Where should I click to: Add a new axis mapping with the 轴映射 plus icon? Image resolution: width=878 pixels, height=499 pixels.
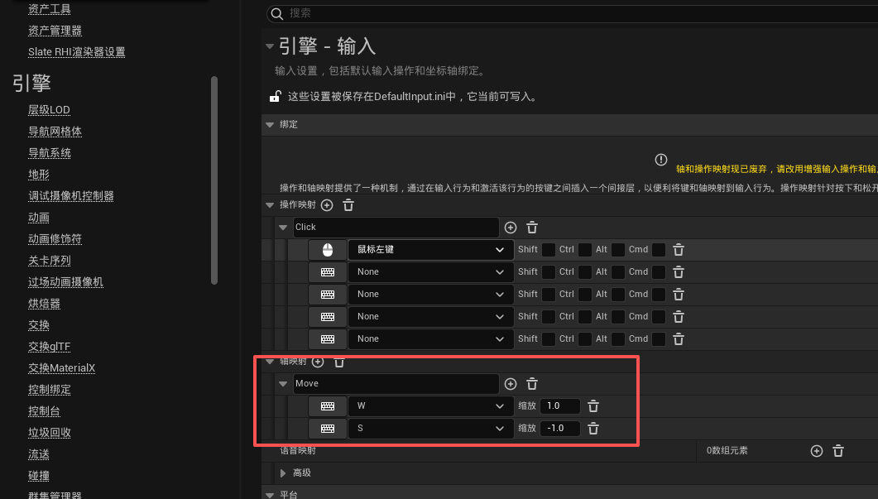pyautogui.click(x=318, y=362)
